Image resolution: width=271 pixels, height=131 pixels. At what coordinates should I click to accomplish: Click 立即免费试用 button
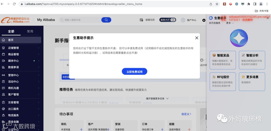(134, 71)
